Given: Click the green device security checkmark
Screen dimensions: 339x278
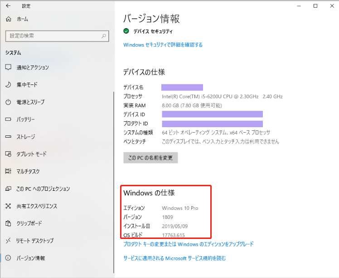Looking at the screenshot, I should click(x=126, y=31).
